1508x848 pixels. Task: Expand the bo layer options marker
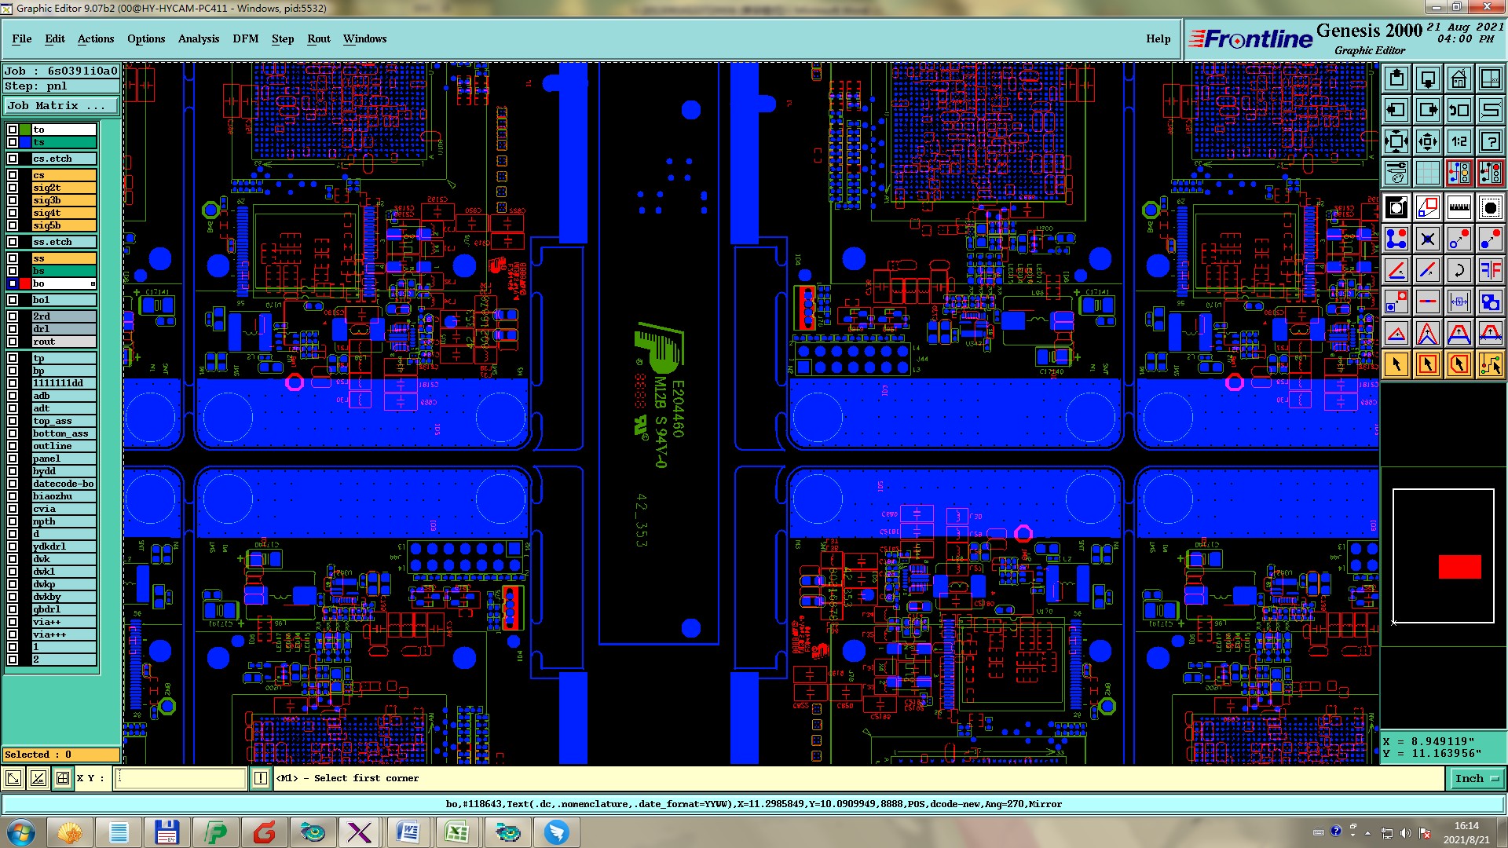click(x=93, y=283)
